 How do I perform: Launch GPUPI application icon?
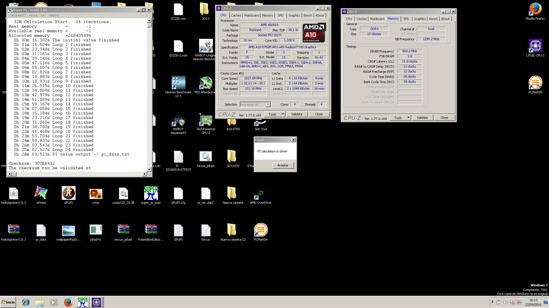coord(68,196)
